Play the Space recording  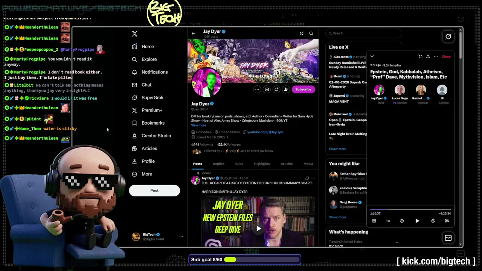point(417,221)
